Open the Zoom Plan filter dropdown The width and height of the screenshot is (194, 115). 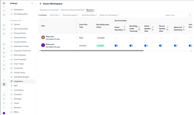pyautogui.click(x=55, y=15)
